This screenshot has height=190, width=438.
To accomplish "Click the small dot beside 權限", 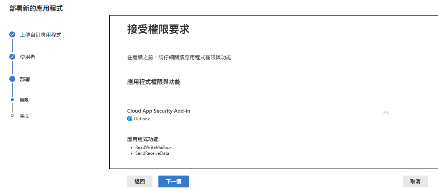I will [x=12, y=100].
